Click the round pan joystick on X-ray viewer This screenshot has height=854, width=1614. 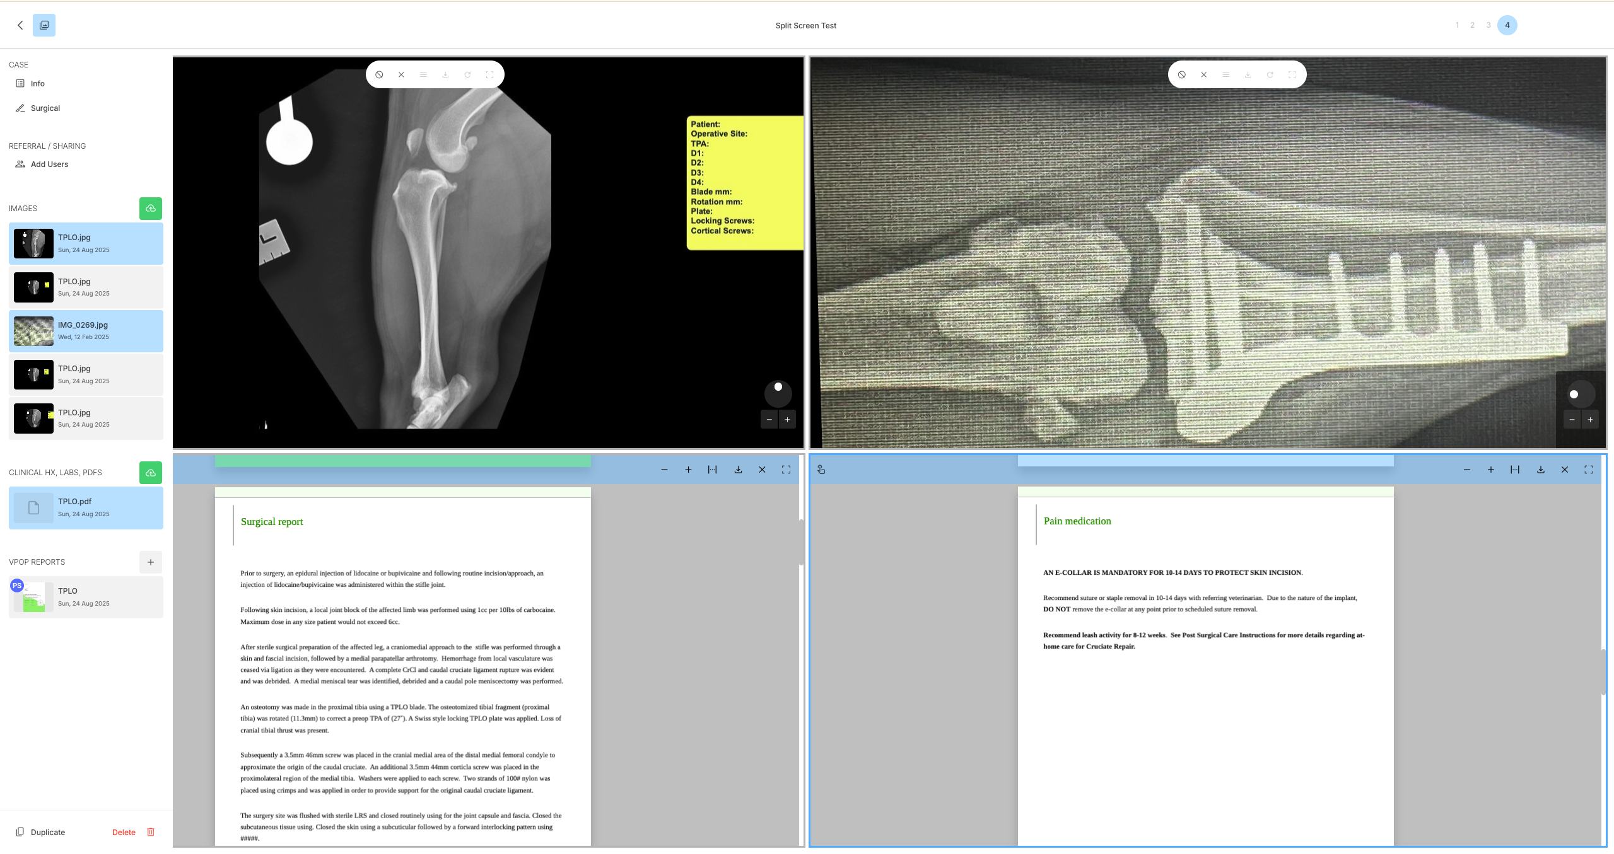(778, 394)
